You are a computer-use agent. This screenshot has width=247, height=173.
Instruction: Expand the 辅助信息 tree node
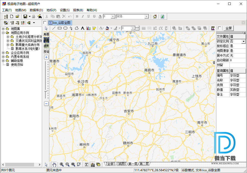(3, 61)
